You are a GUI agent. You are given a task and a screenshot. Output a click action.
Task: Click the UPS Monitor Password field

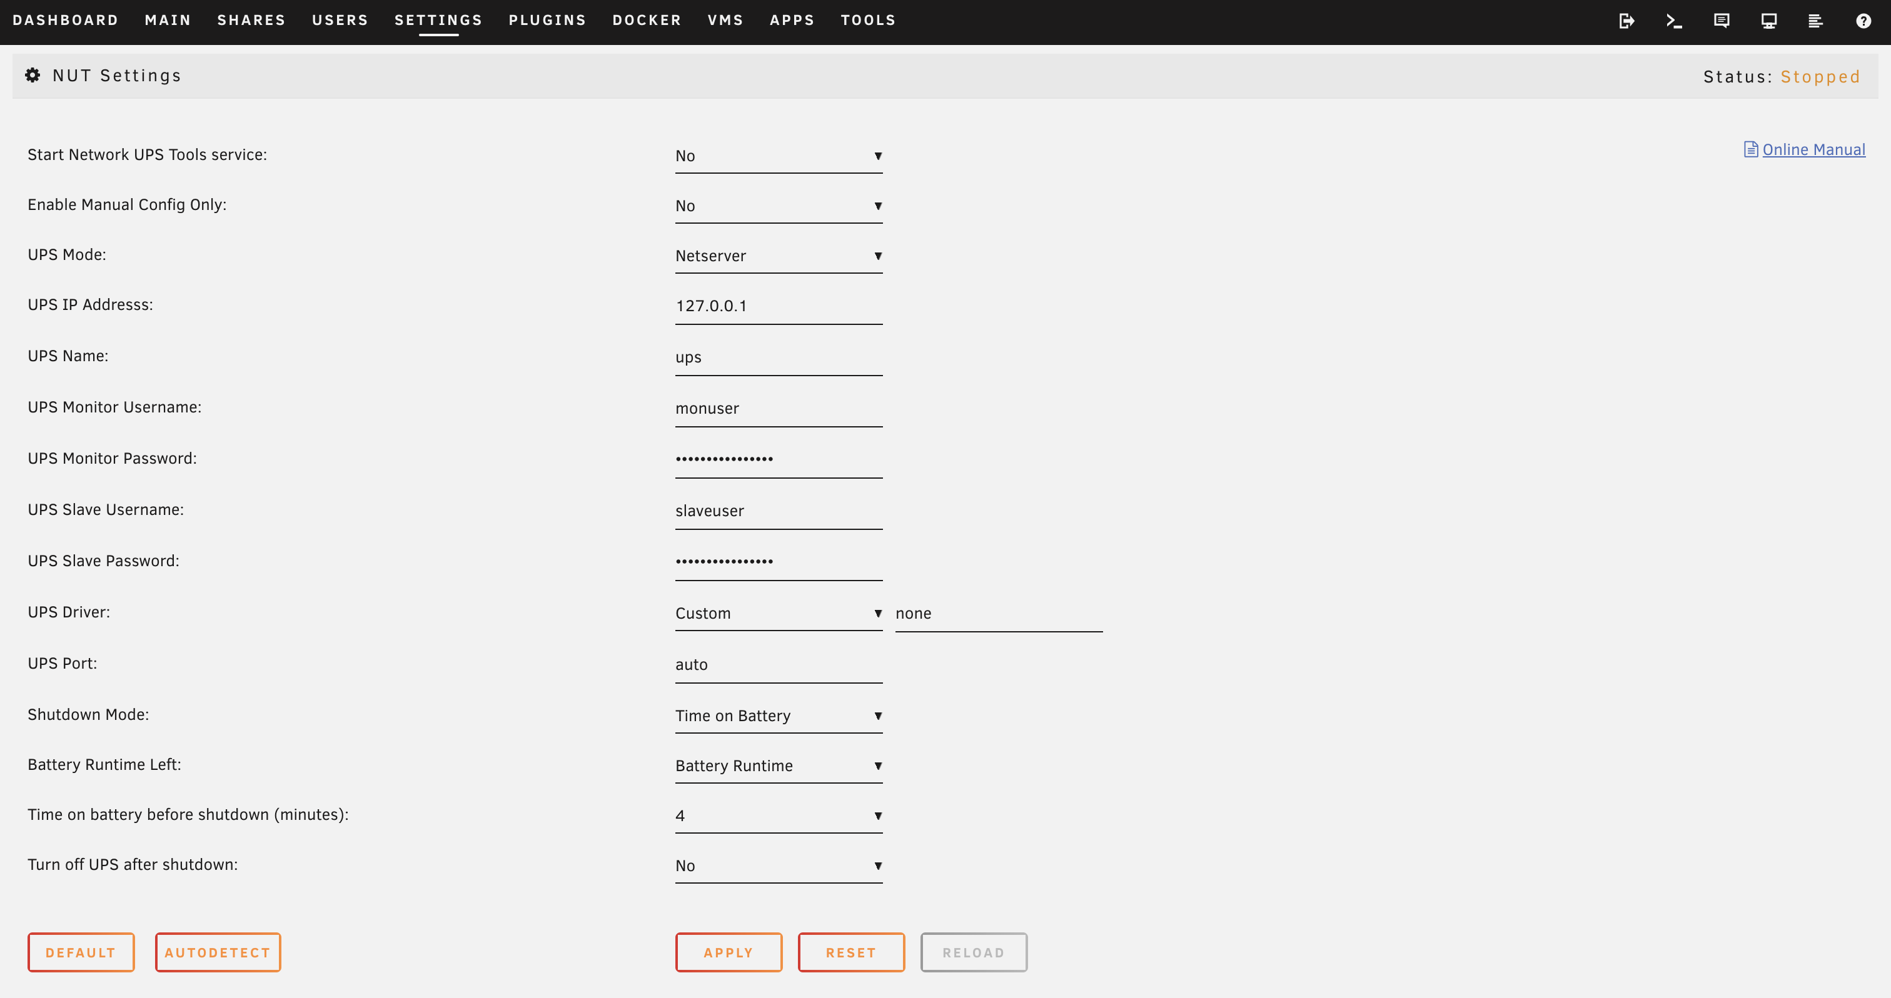(779, 459)
